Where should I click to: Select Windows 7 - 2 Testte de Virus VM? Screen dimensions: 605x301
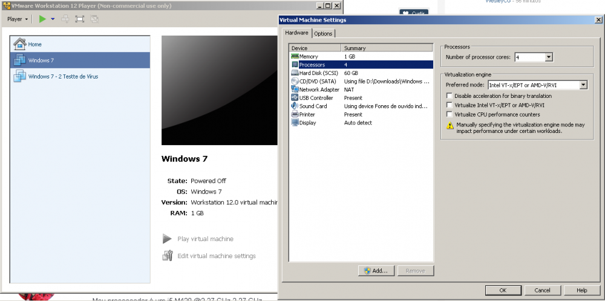63,77
